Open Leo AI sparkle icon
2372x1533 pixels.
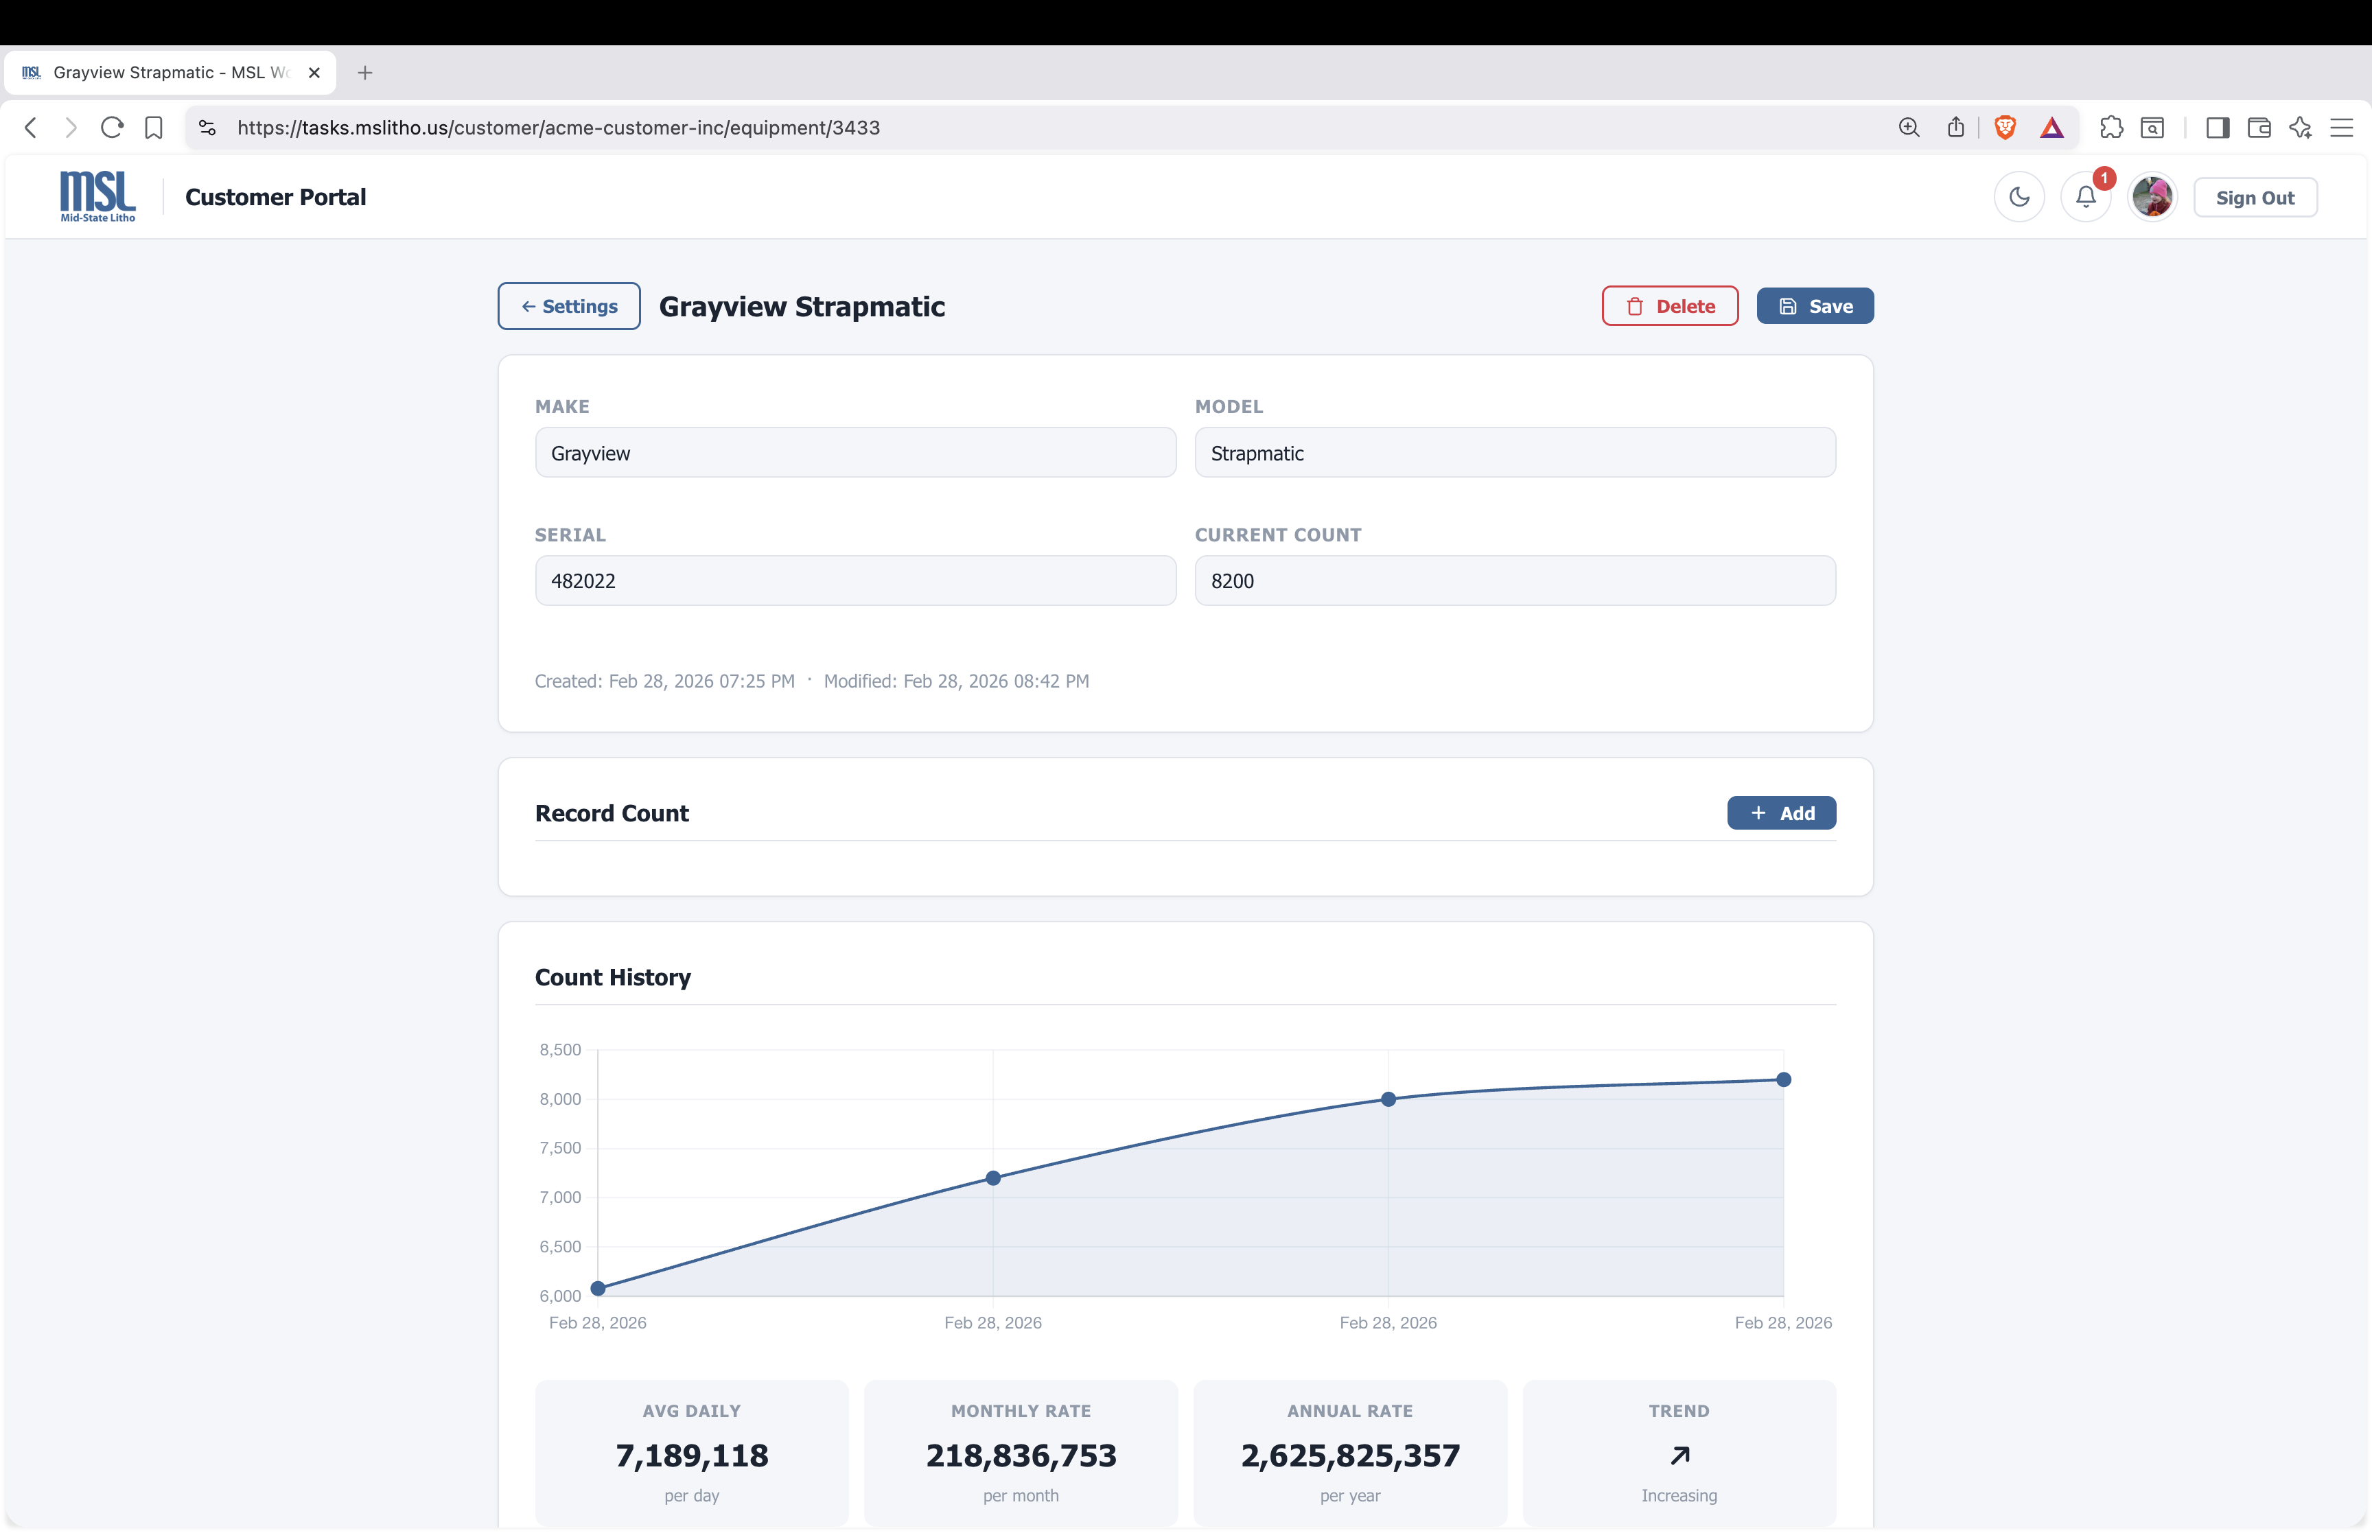pos(2301,128)
